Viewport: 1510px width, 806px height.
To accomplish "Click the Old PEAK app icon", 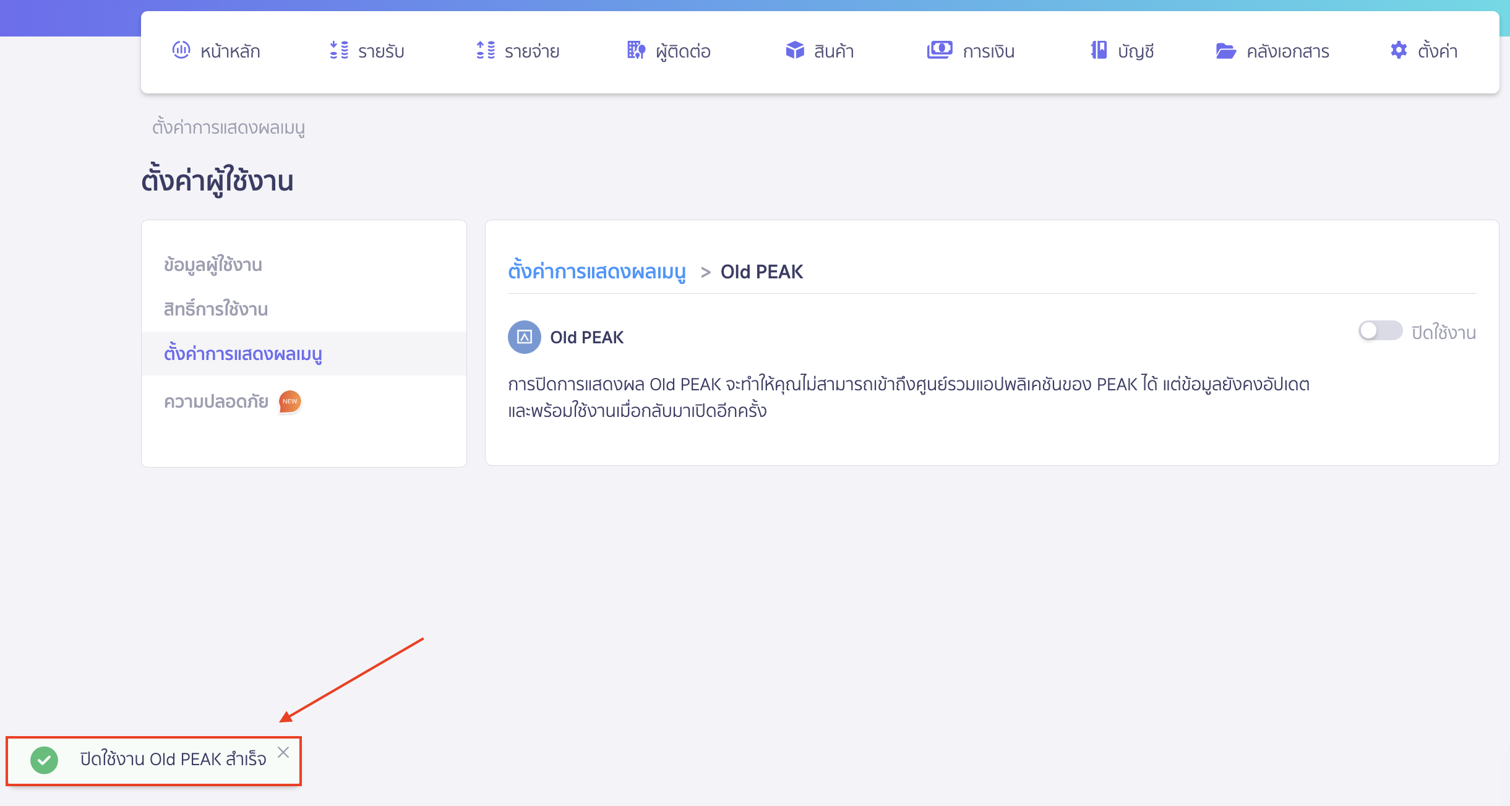I will click(x=524, y=337).
